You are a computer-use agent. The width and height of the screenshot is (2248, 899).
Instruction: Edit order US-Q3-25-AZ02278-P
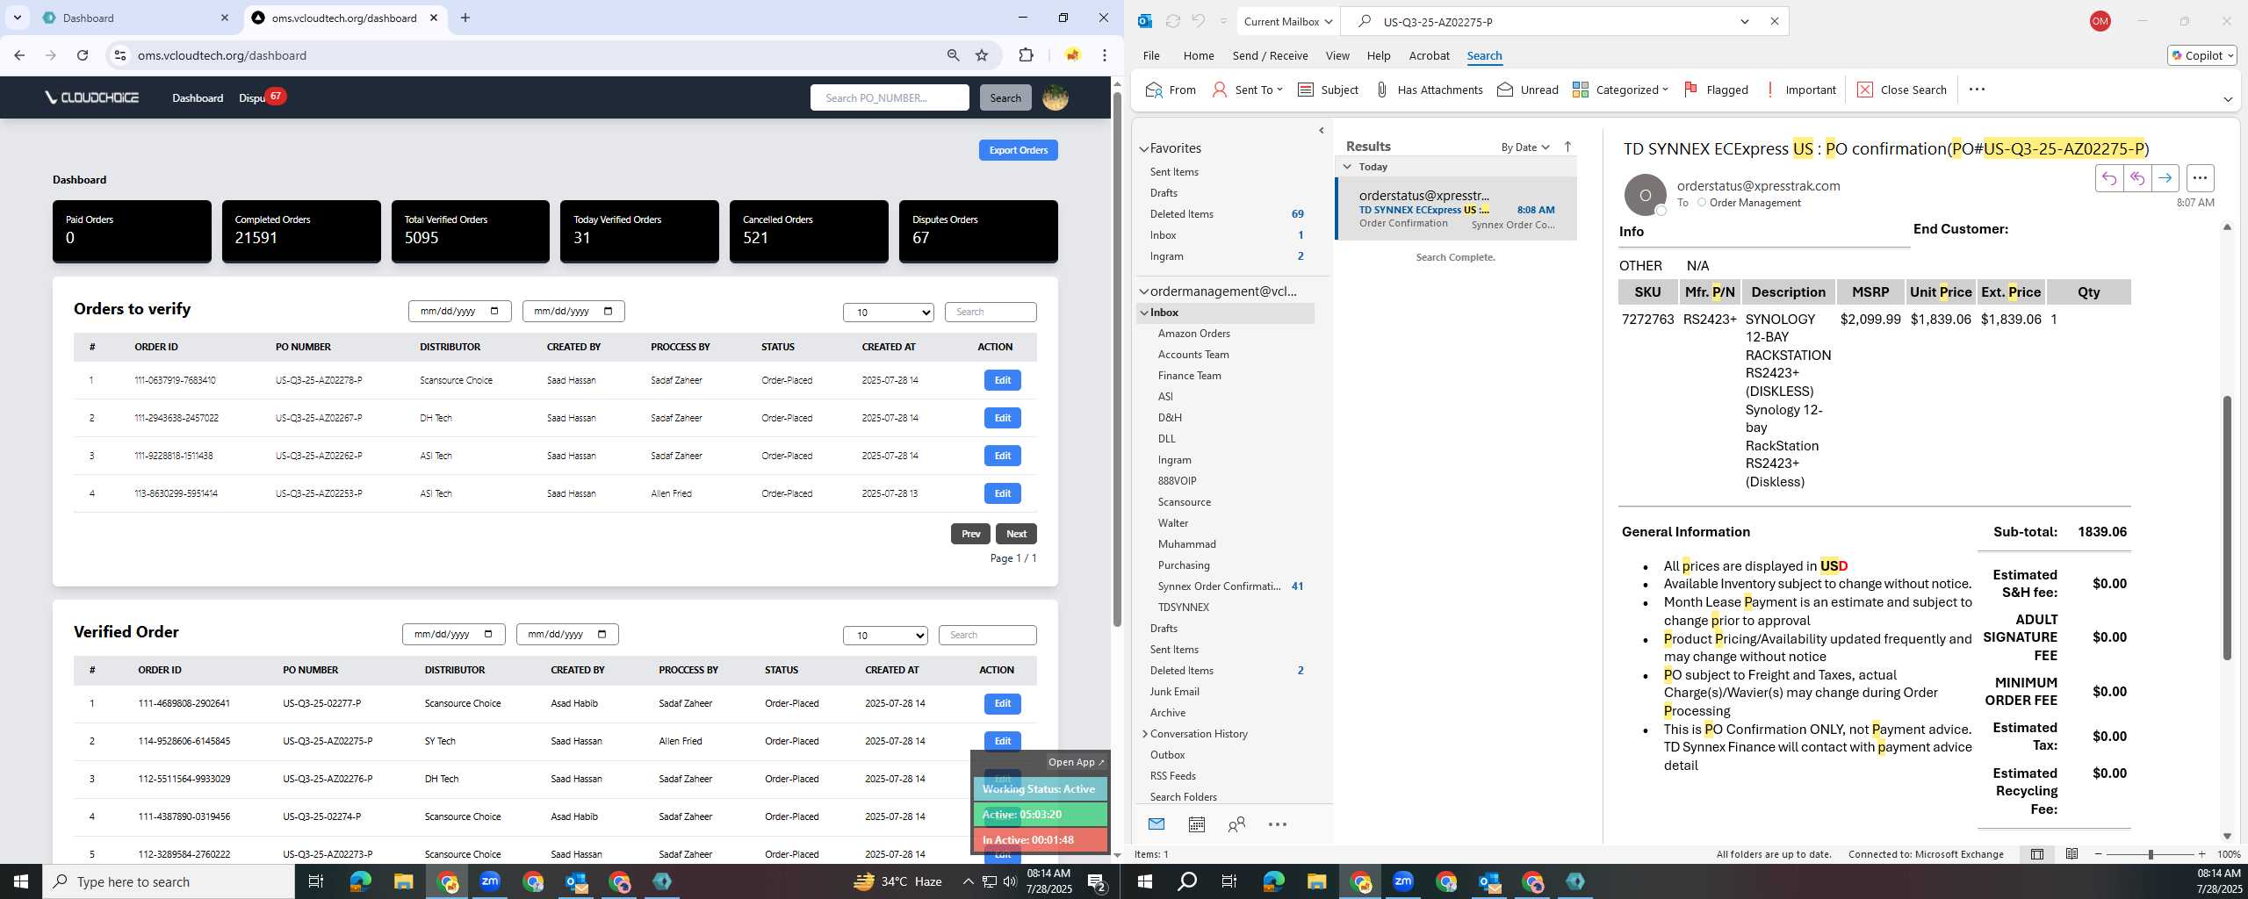pyautogui.click(x=1002, y=380)
